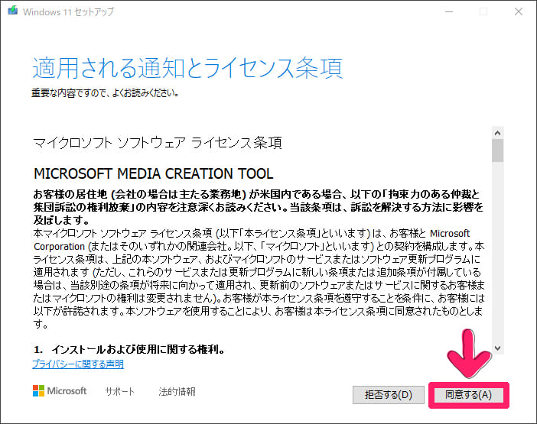The width and height of the screenshot is (537, 424).
Task: Click the 同意する(A) accept button
Action: (x=468, y=395)
